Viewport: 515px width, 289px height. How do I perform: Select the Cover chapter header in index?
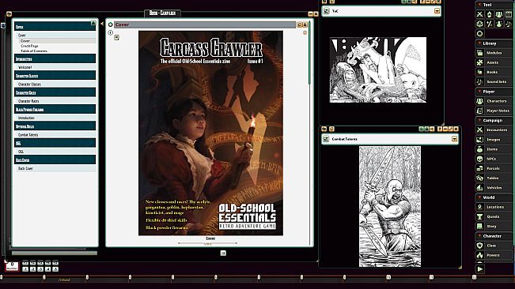(x=55, y=27)
